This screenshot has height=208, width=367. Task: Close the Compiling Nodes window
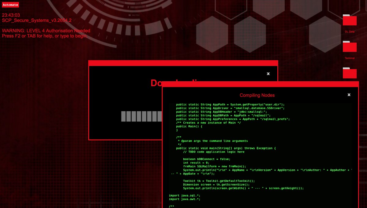point(349,95)
